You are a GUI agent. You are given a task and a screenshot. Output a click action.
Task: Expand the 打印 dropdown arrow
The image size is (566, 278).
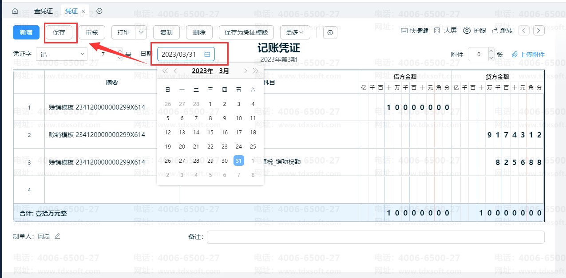[141, 32]
